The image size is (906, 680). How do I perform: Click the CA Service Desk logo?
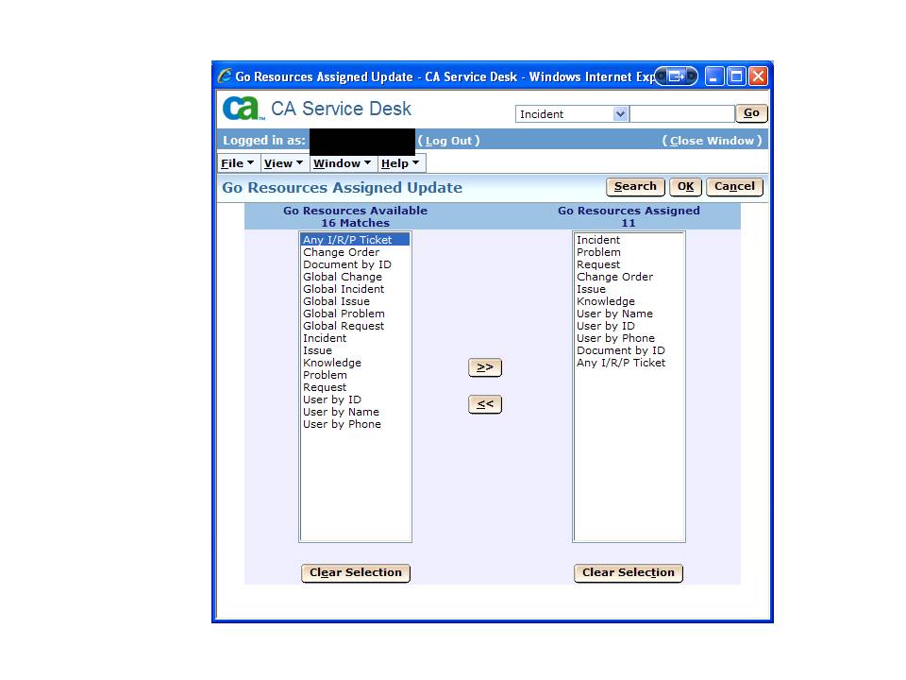243,109
